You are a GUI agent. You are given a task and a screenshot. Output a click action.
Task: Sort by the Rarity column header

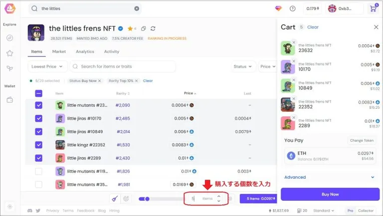coord(123,93)
